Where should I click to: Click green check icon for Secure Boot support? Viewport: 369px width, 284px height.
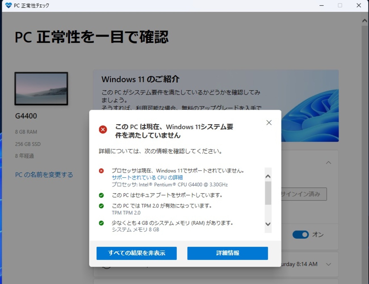[x=101, y=195]
